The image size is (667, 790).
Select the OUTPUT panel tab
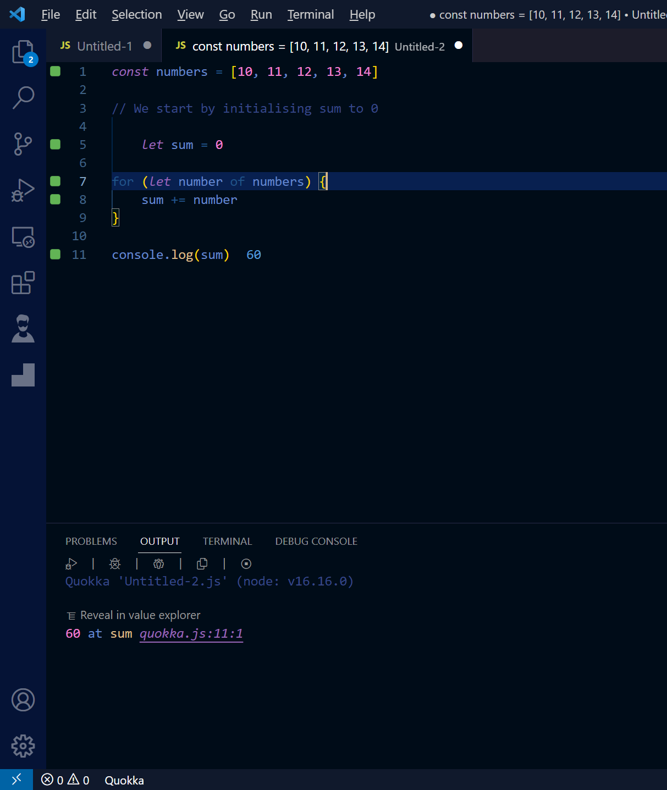tap(160, 542)
